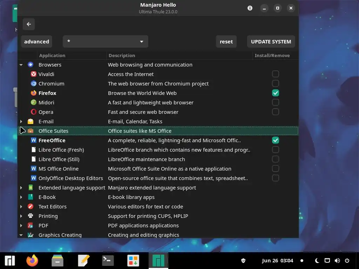Uncheck the Firefox install checkbox

[276, 93]
